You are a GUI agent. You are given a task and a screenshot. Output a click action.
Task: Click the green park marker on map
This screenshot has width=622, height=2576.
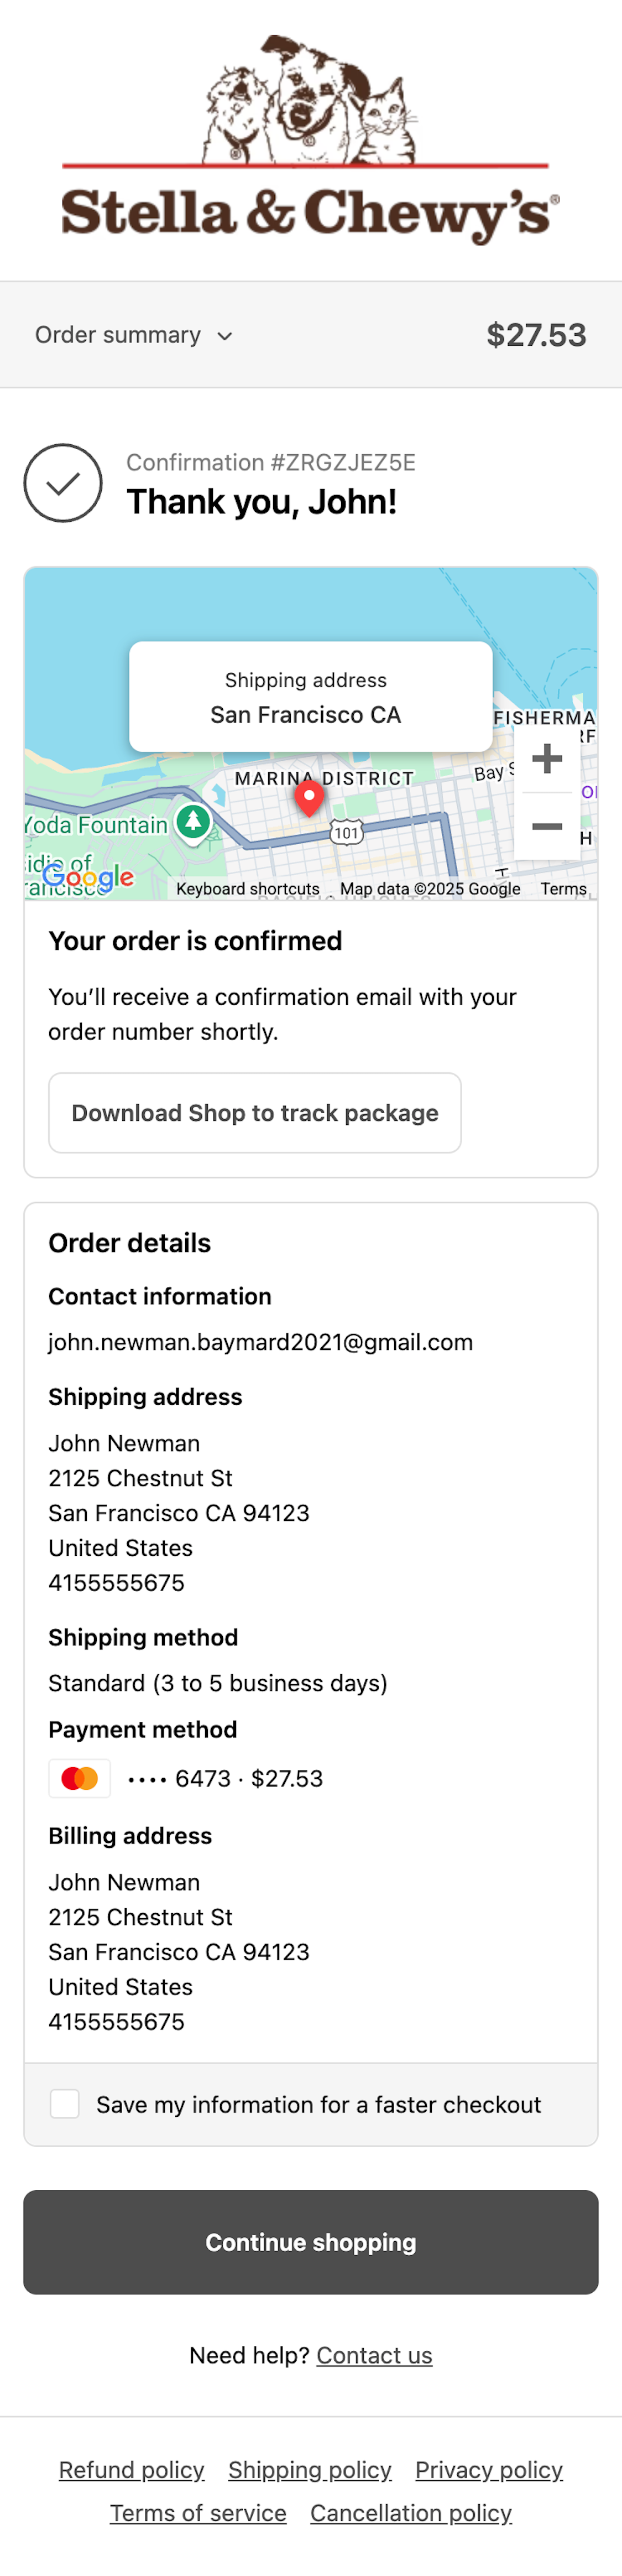pyautogui.click(x=193, y=822)
